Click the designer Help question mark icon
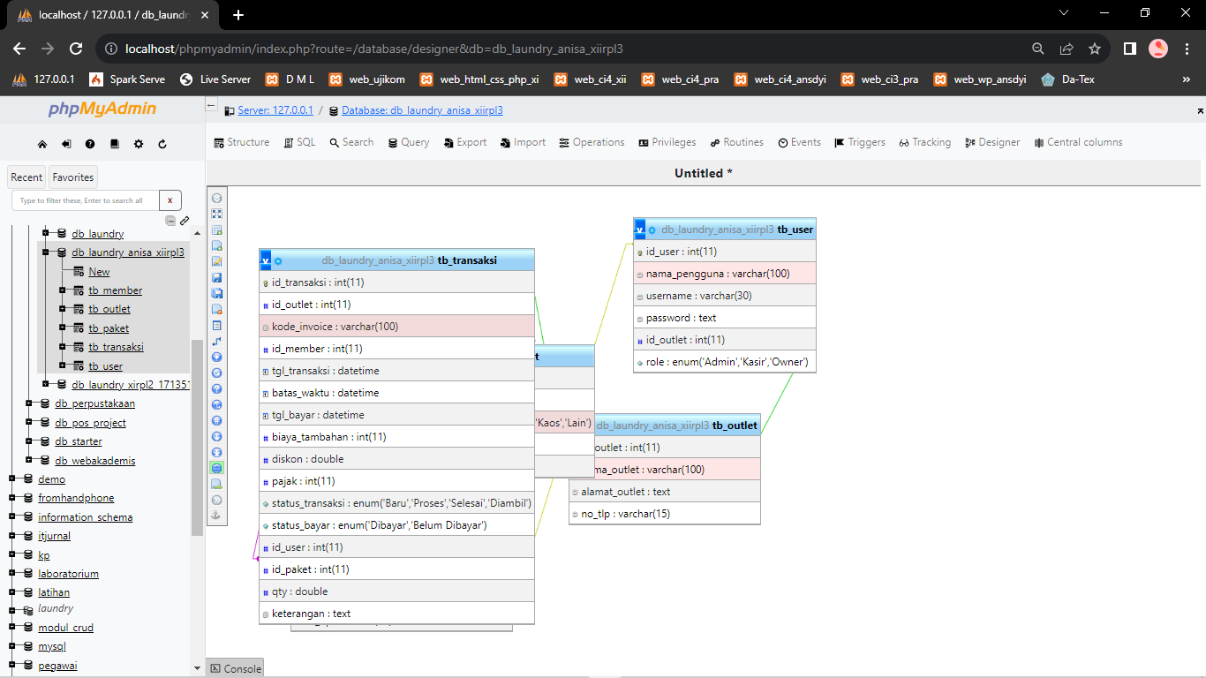1206x678 pixels. click(x=217, y=388)
